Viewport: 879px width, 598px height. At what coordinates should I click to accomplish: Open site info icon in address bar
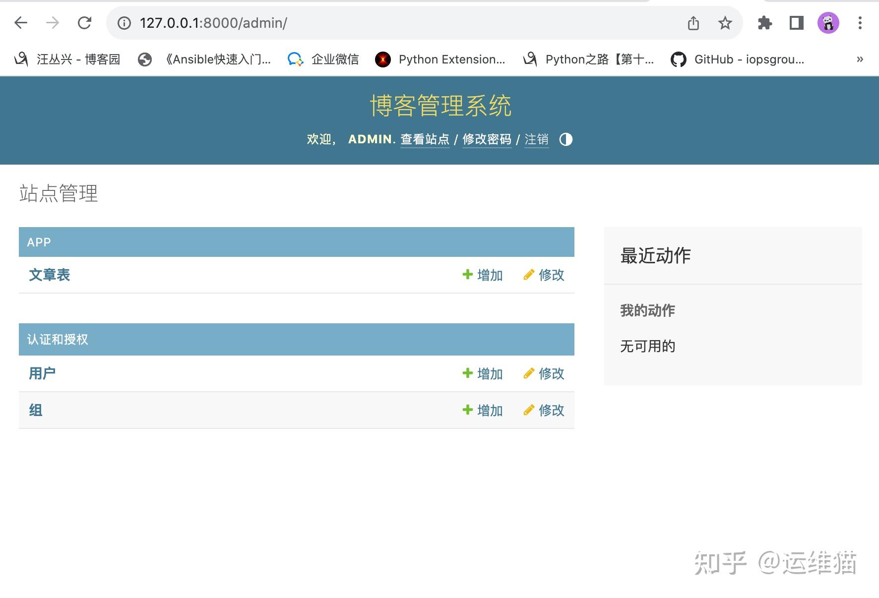(125, 23)
